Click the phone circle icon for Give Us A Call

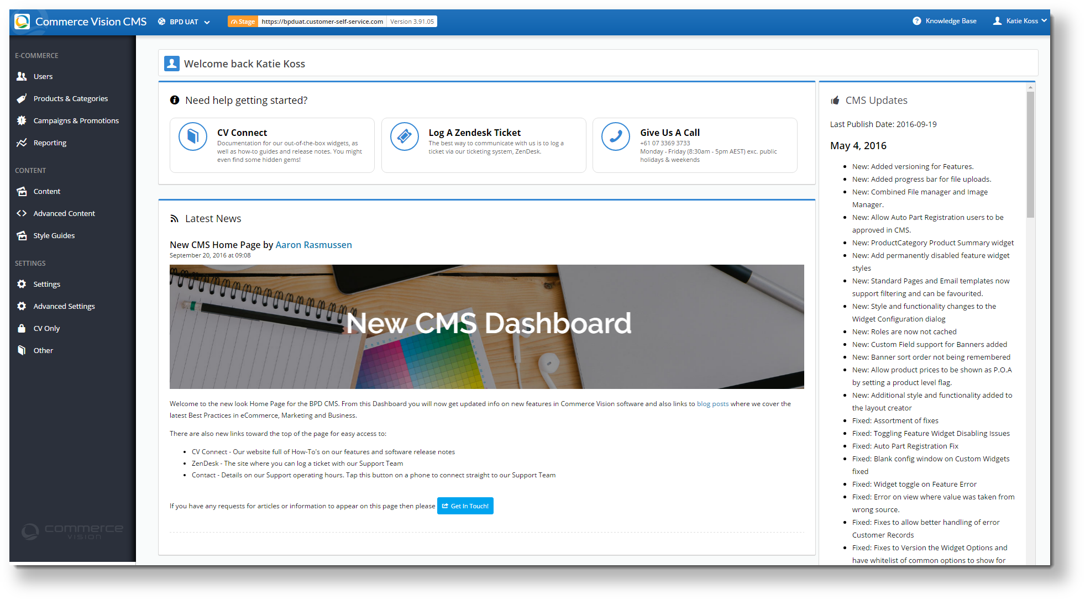[616, 136]
